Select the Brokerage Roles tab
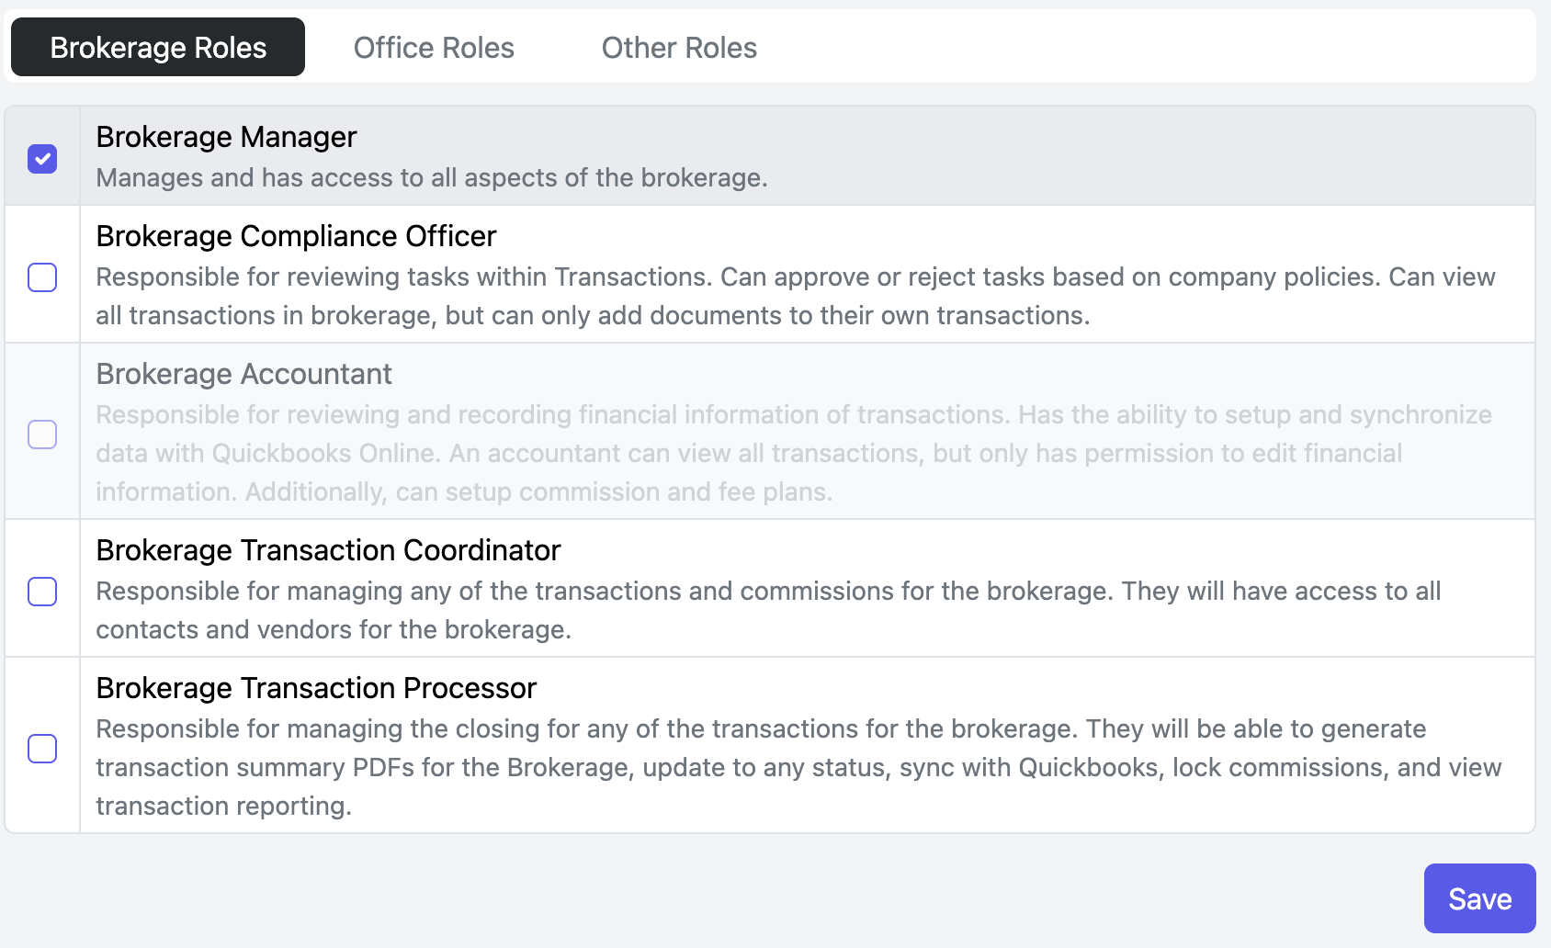The image size is (1551, 948). point(158,48)
